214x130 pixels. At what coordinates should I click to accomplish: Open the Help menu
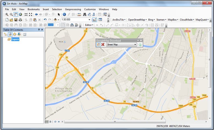click(114, 9)
